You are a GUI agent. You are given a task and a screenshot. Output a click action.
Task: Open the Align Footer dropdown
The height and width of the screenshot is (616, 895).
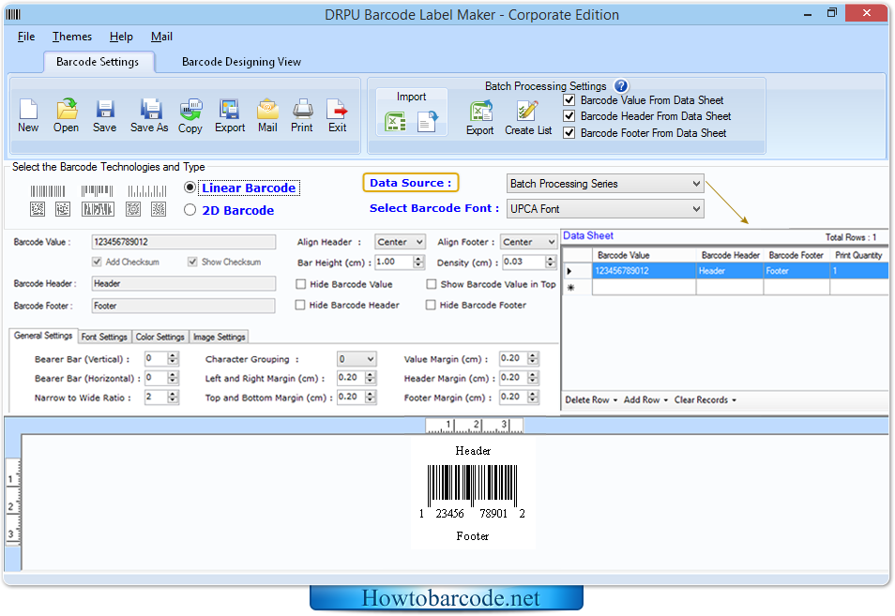click(528, 242)
